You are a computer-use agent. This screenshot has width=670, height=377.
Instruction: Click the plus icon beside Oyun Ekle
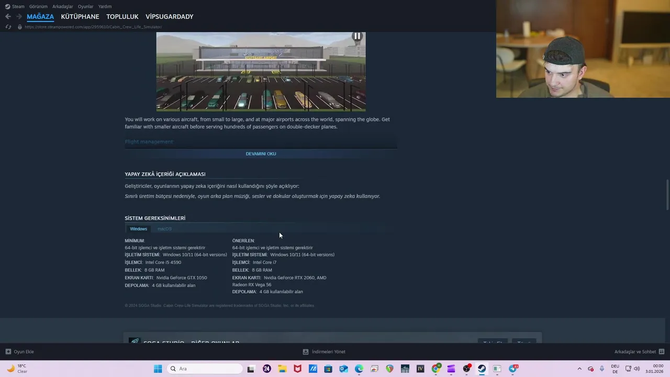pos(8,352)
